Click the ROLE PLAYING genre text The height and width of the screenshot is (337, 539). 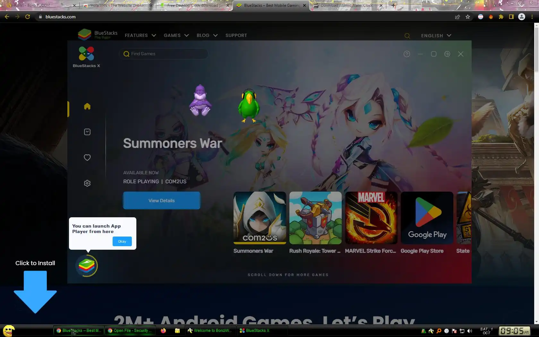click(141, 181)
